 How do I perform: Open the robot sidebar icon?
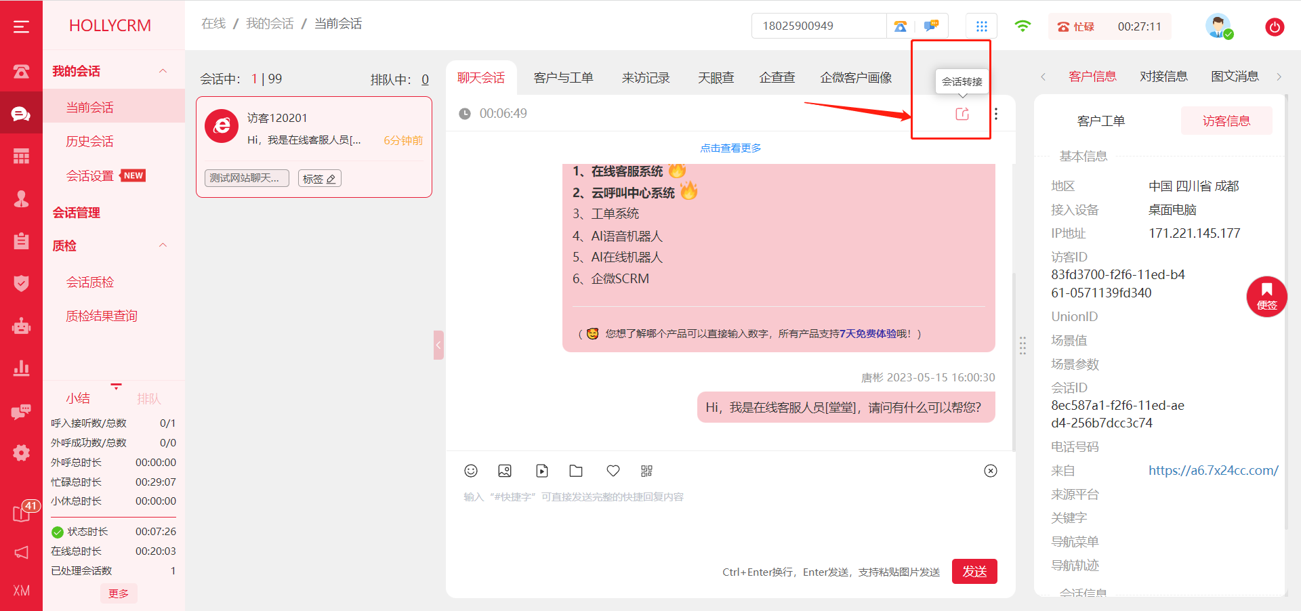pyautogui.click(x=21, y=326)
